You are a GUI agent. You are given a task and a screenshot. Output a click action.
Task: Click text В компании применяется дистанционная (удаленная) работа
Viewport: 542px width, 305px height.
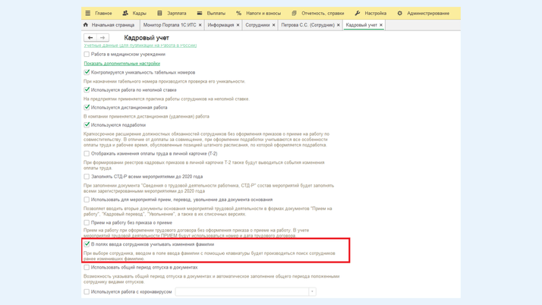coord(147,116)
